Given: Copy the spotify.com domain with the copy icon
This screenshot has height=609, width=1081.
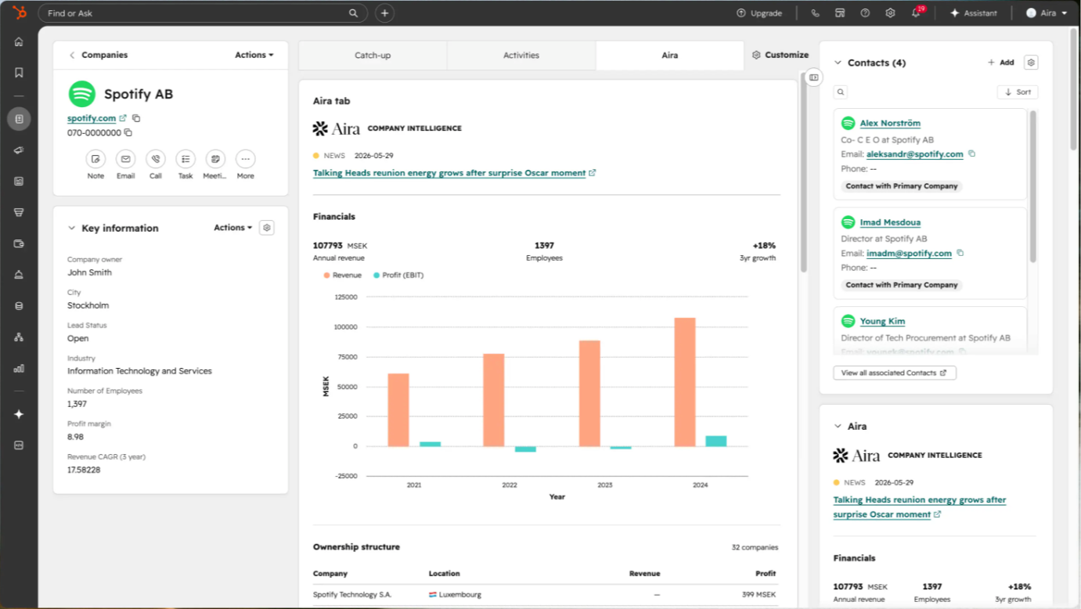Looking at the screenshot, I should [136, 118].
